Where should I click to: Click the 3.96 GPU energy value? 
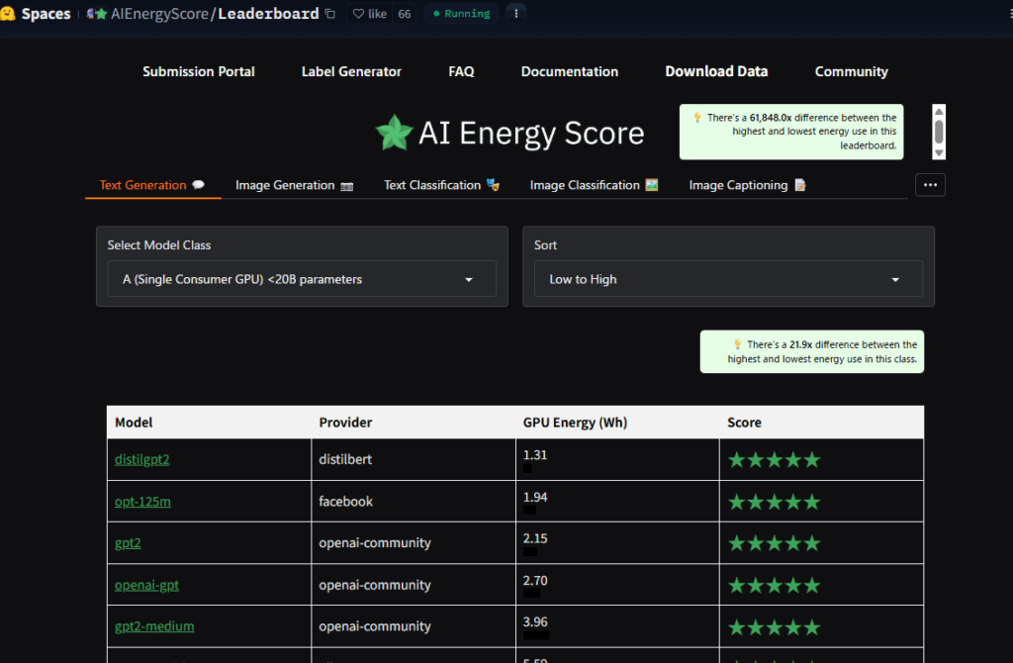click(535, 621)
